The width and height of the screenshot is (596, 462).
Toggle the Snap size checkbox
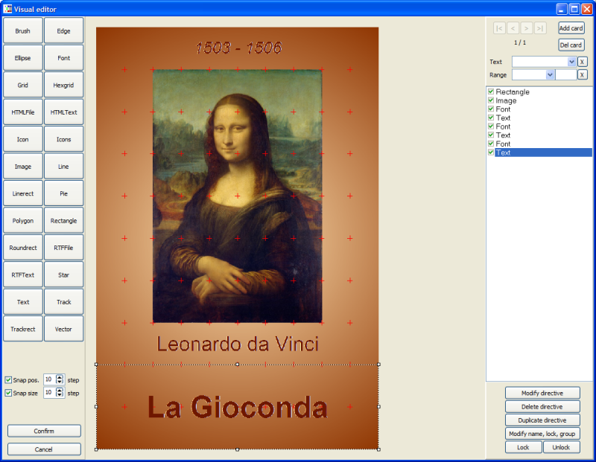coord(8,393)
